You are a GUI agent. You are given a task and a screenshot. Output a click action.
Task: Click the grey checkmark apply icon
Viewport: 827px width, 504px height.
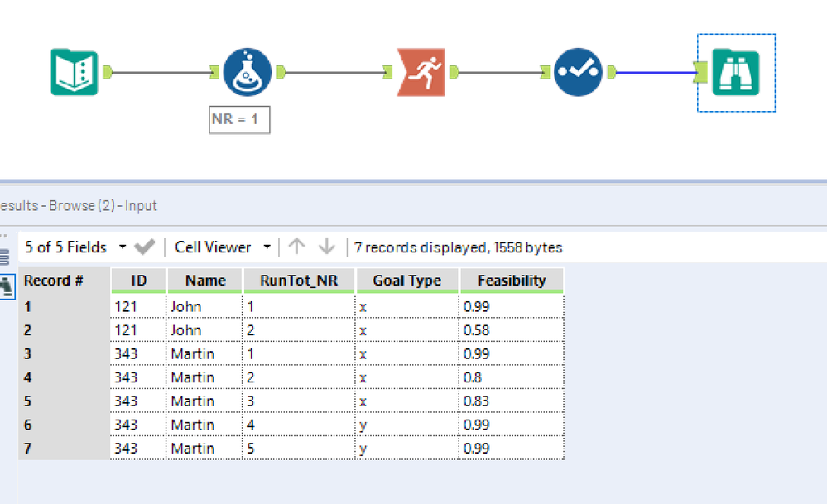(x=145, y=247)
